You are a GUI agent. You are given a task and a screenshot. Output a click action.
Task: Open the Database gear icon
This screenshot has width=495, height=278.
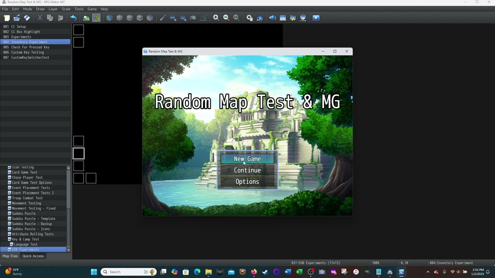[249, 18]
